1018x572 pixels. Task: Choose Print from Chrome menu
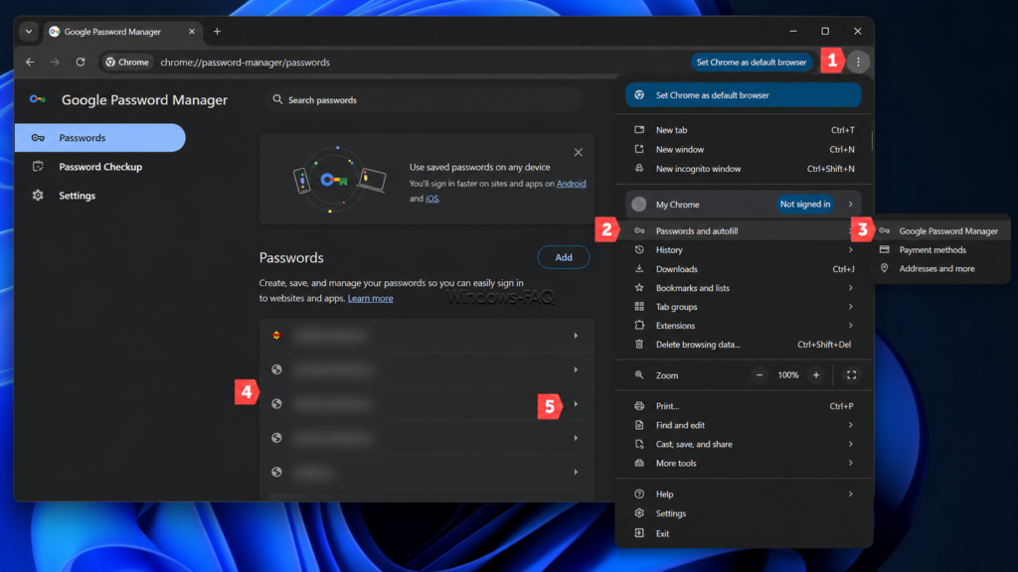743,406
